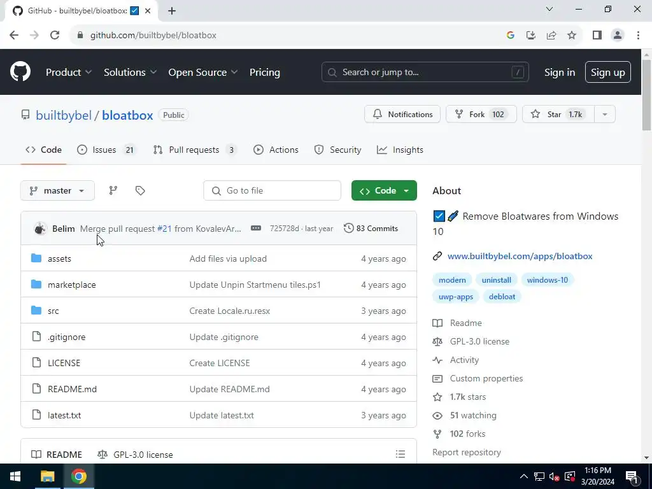Open Pull requests tab
The image size is (652, 489).
[x=195, y=150]
